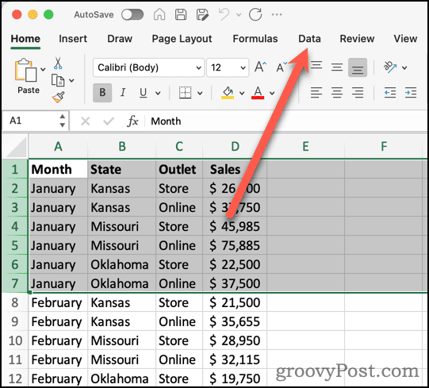Image resolution: width=429 pixels, height=388 pixels.
Task: Click the Sales header cell
Action: (235, 169)
